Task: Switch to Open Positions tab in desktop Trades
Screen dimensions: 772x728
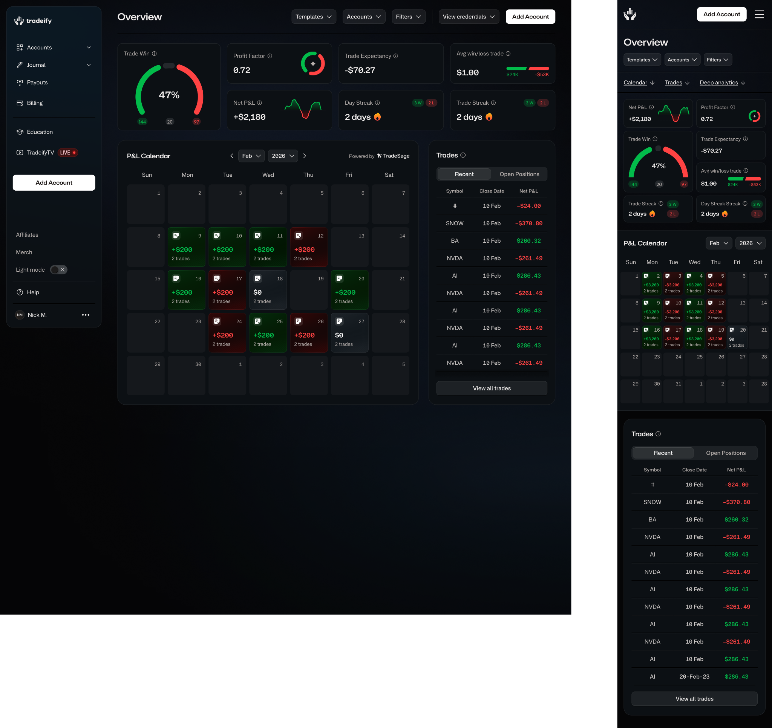Action: (x=519, y=174)
